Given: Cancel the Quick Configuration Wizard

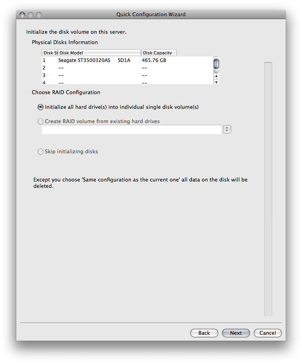Looking at the screenshot, I should click(x=267, y=333).
